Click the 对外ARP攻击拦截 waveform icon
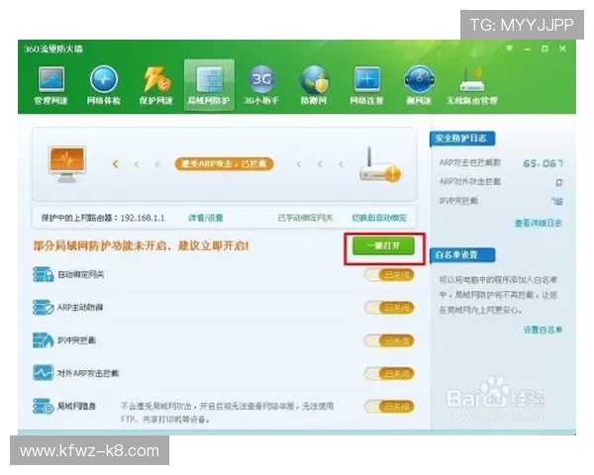 (43, 373)
